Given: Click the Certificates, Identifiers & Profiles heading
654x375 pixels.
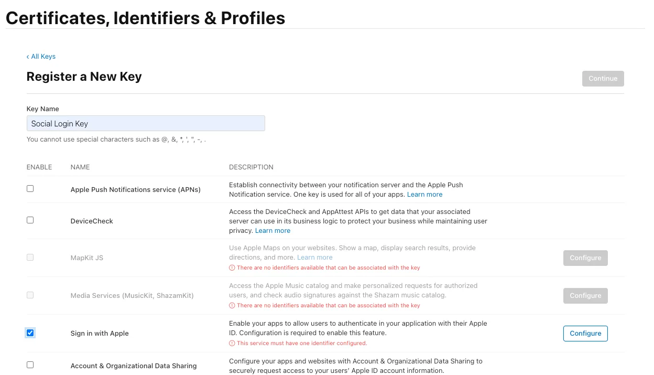Looking at the screenshot, I should click(x=145, y=18).
